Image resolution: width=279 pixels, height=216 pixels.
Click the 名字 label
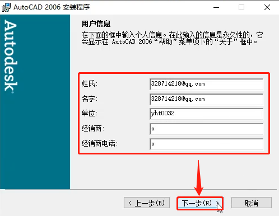(x=89, y=98)
